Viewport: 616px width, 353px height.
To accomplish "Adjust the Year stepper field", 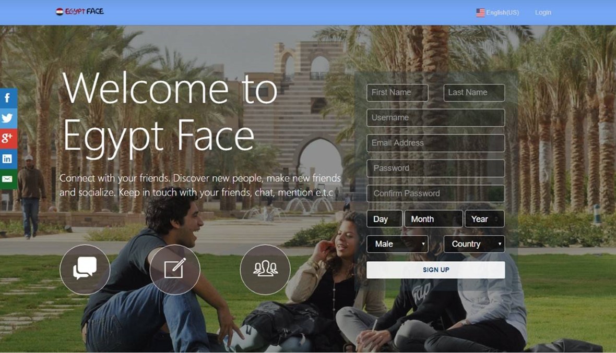I will pyautogui.click(x=484, y=219).
